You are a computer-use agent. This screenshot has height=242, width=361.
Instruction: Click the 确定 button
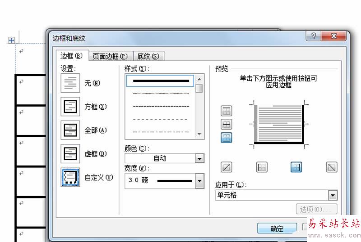[277, 229]
